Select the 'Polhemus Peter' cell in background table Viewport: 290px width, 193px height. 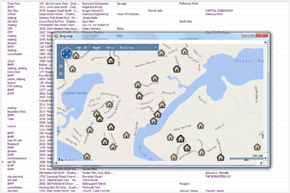click(188, 3)
